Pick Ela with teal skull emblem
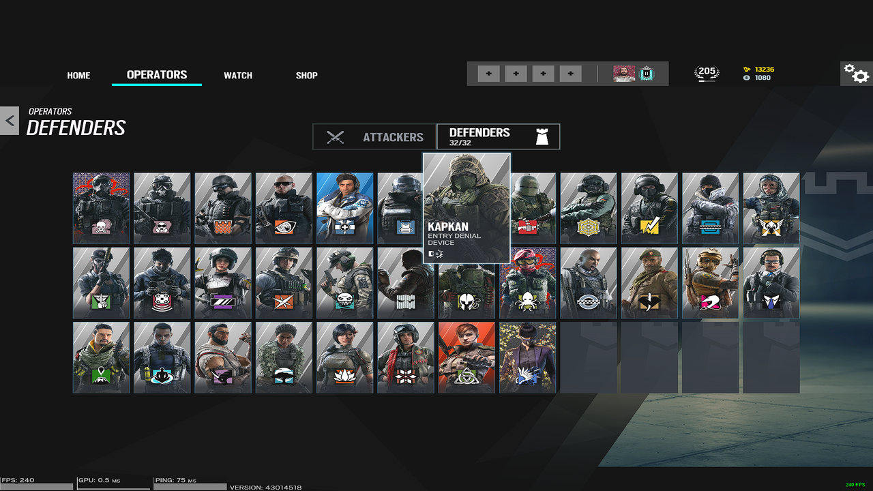Screen dimensions: 873x491 click(x=344, y=283)
